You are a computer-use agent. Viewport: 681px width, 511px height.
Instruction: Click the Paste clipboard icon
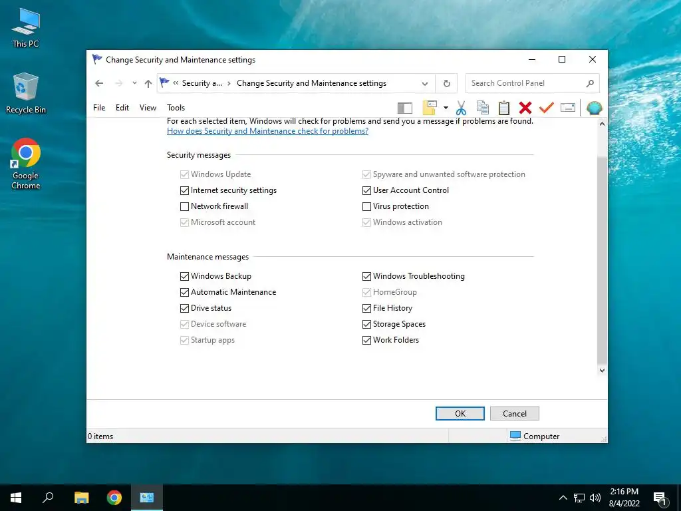point(504,108)
